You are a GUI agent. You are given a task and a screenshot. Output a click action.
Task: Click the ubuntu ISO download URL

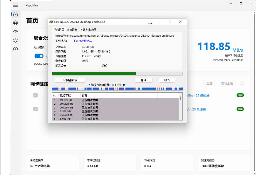click(x=115, y=36)
